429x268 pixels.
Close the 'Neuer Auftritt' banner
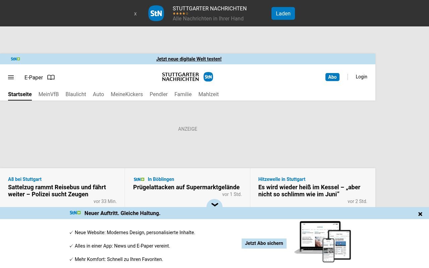[x=420, y=214]
